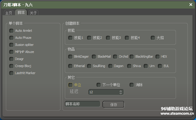Enable the Auto Armlet script checkbox
The height and width of the screenshot is (120, 196).
pyautogui.click(x=11, y=31)
